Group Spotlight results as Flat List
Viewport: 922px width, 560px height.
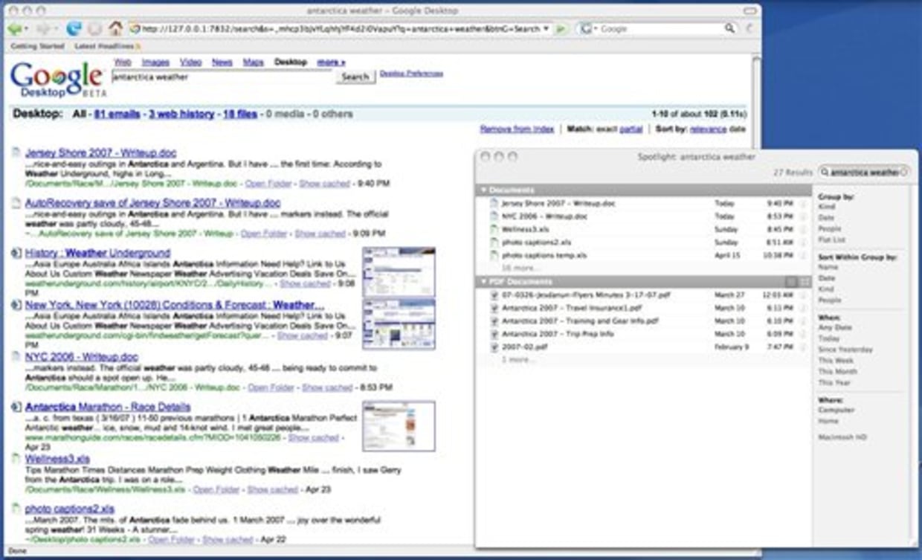pyautogui.click(x=832, y=240)
